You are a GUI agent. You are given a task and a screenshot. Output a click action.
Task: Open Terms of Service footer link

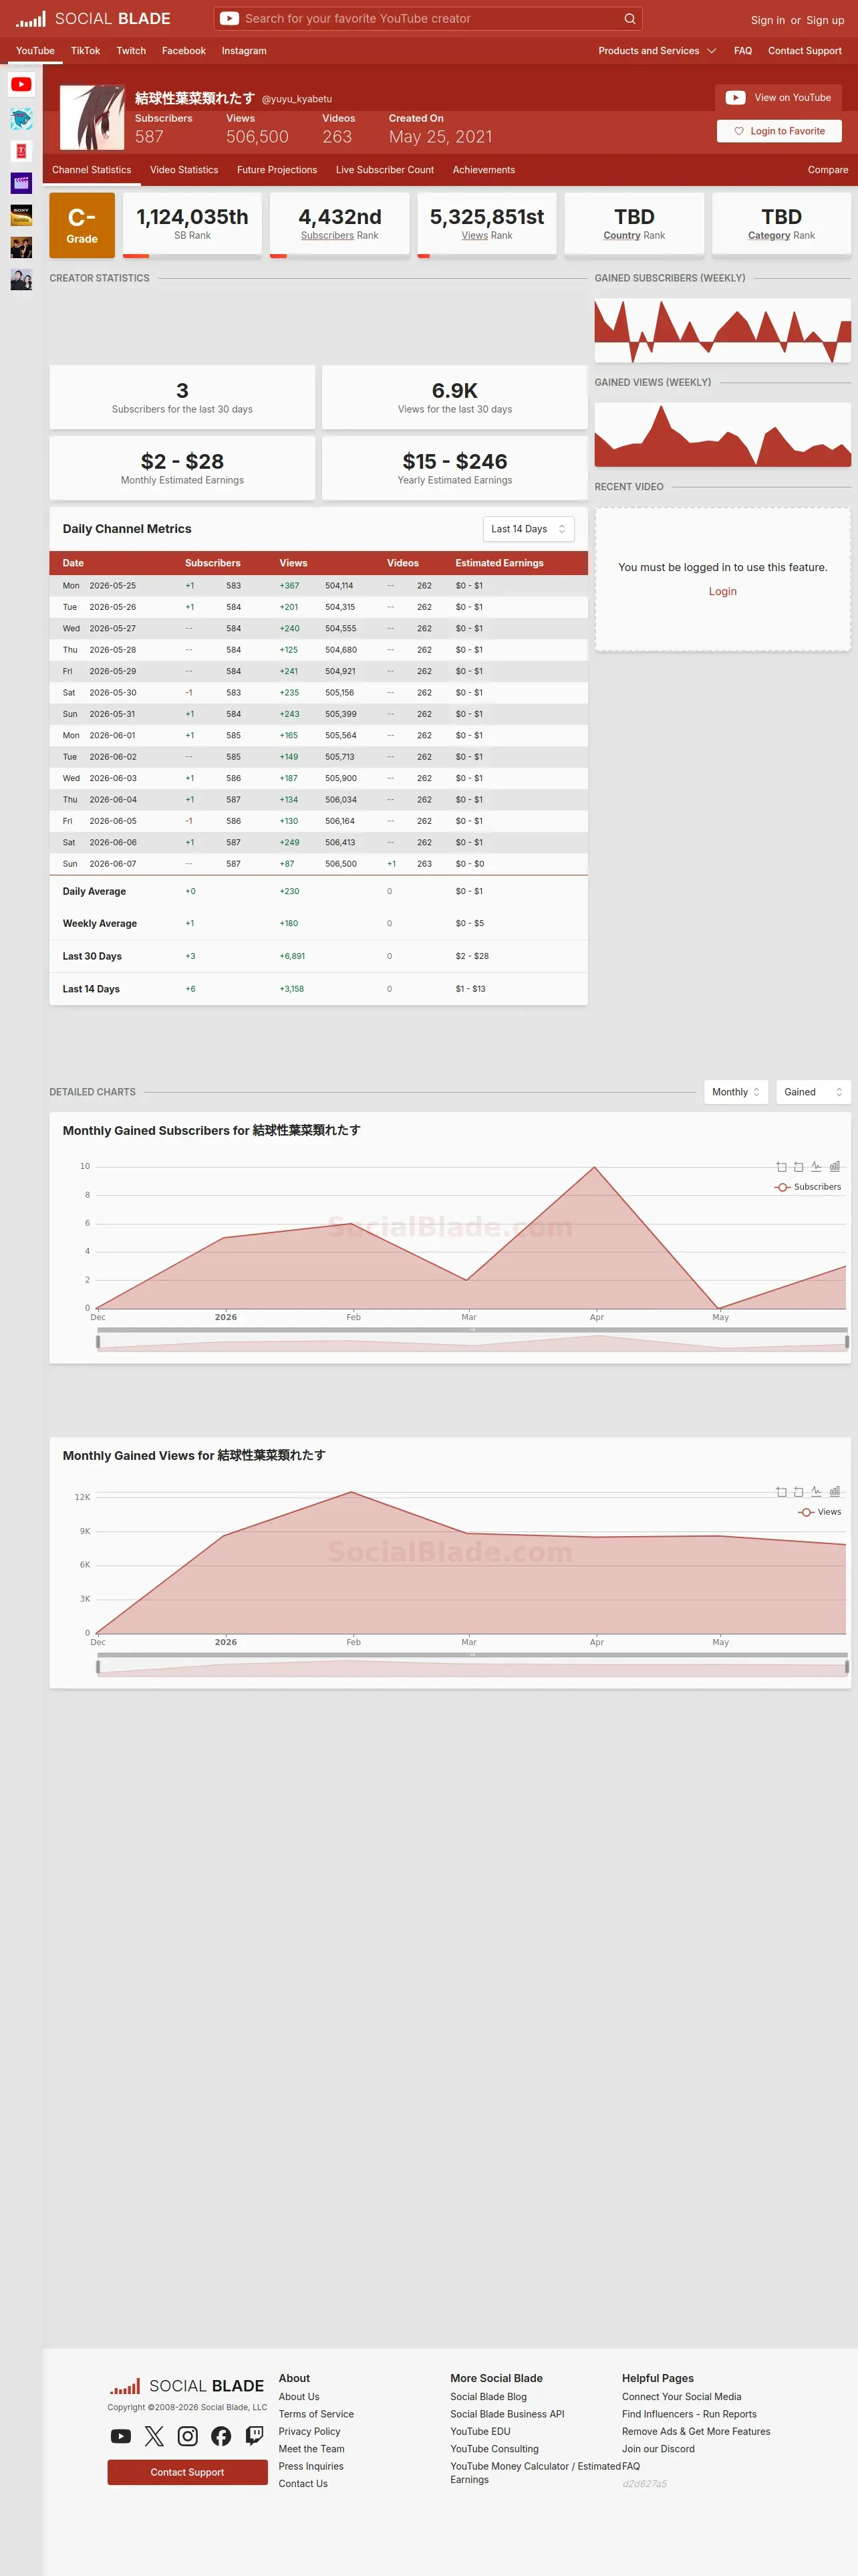coord(315,2414)
